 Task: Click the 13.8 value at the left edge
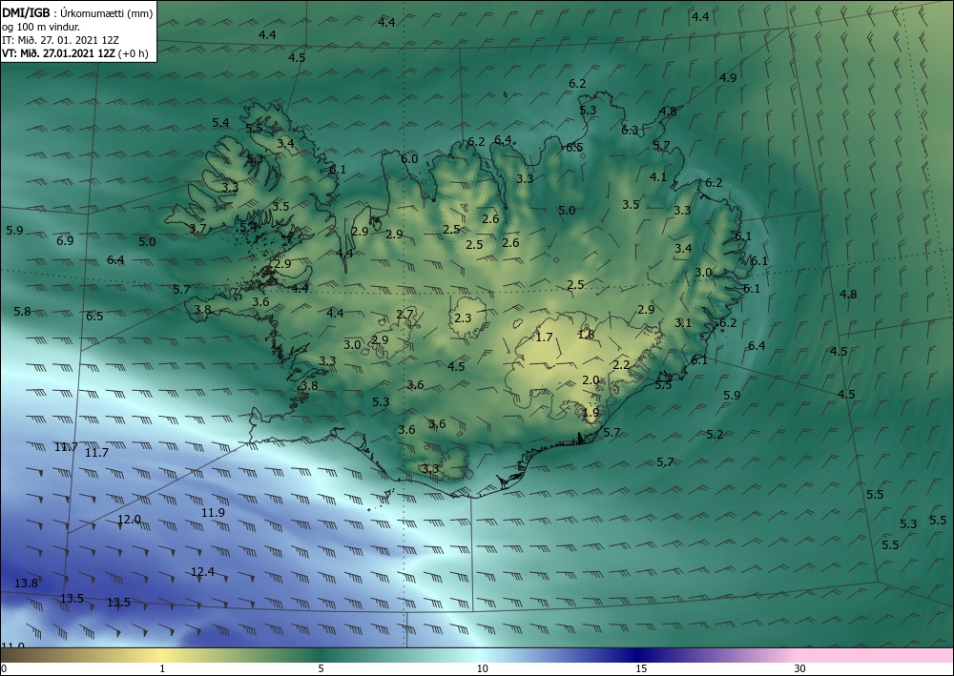(26, 584)
